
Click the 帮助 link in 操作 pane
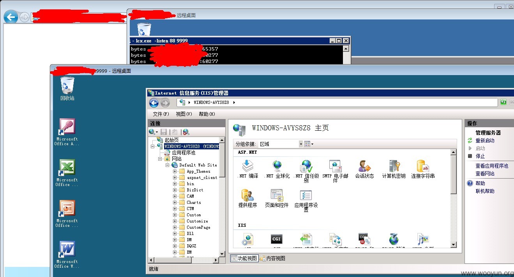point(480,183)
